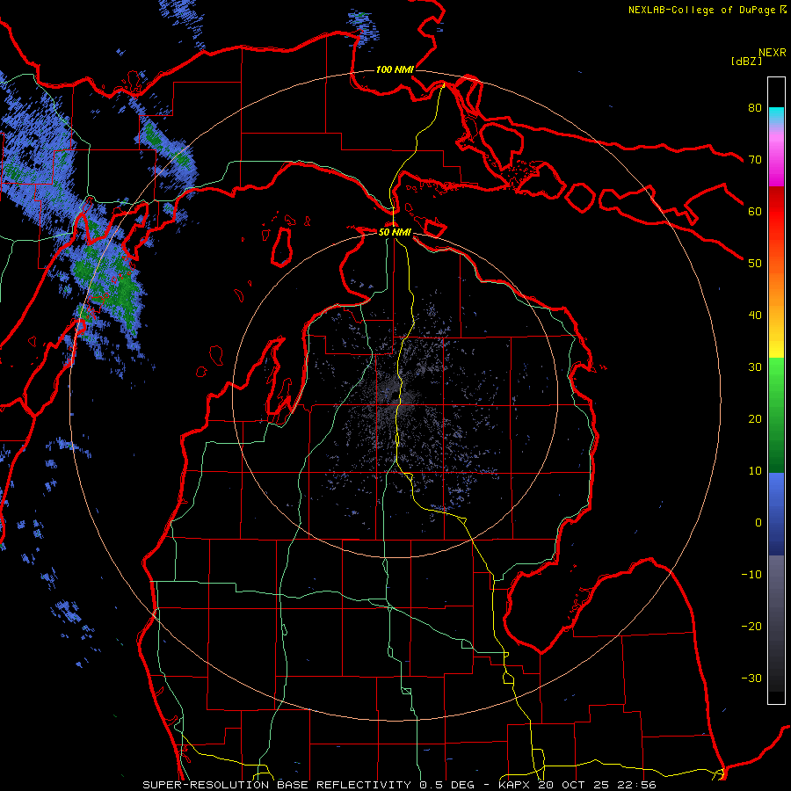Screen dimensions: 791x791
Task: Click the cyan top segment of the colorbar
Action: (x=776, y=115)
